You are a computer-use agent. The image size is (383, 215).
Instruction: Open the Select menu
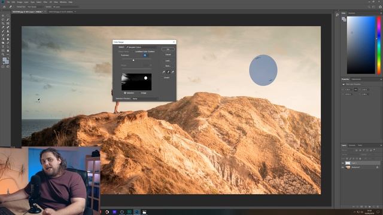click(x=38, y=2)
